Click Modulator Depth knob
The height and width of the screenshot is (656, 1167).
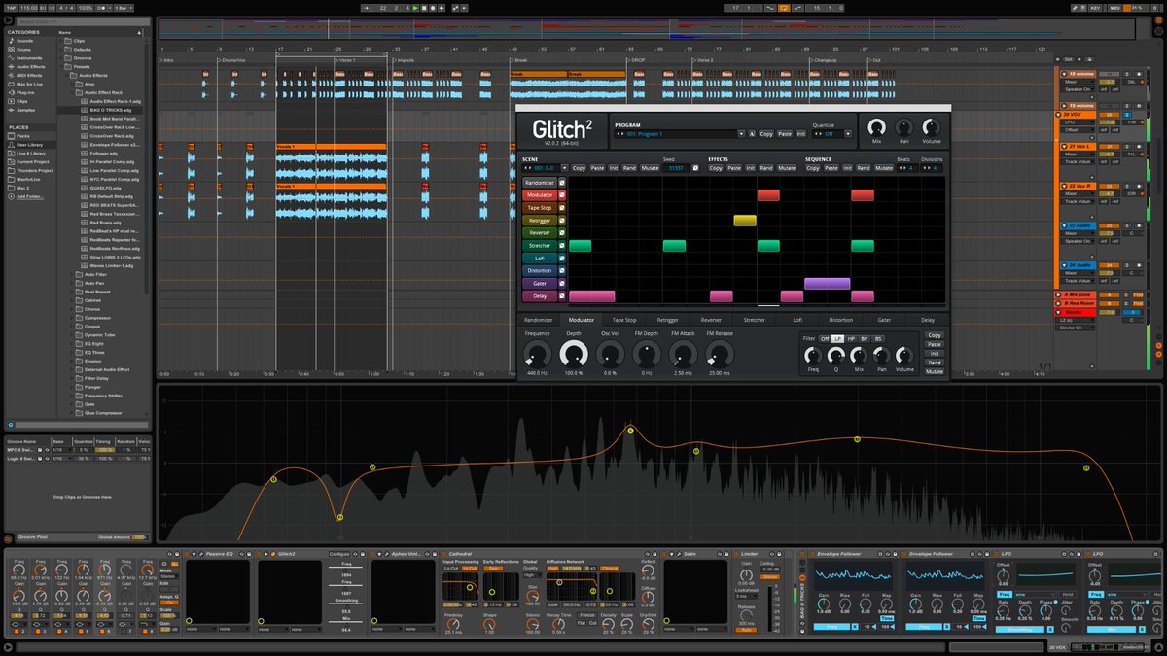574,354
